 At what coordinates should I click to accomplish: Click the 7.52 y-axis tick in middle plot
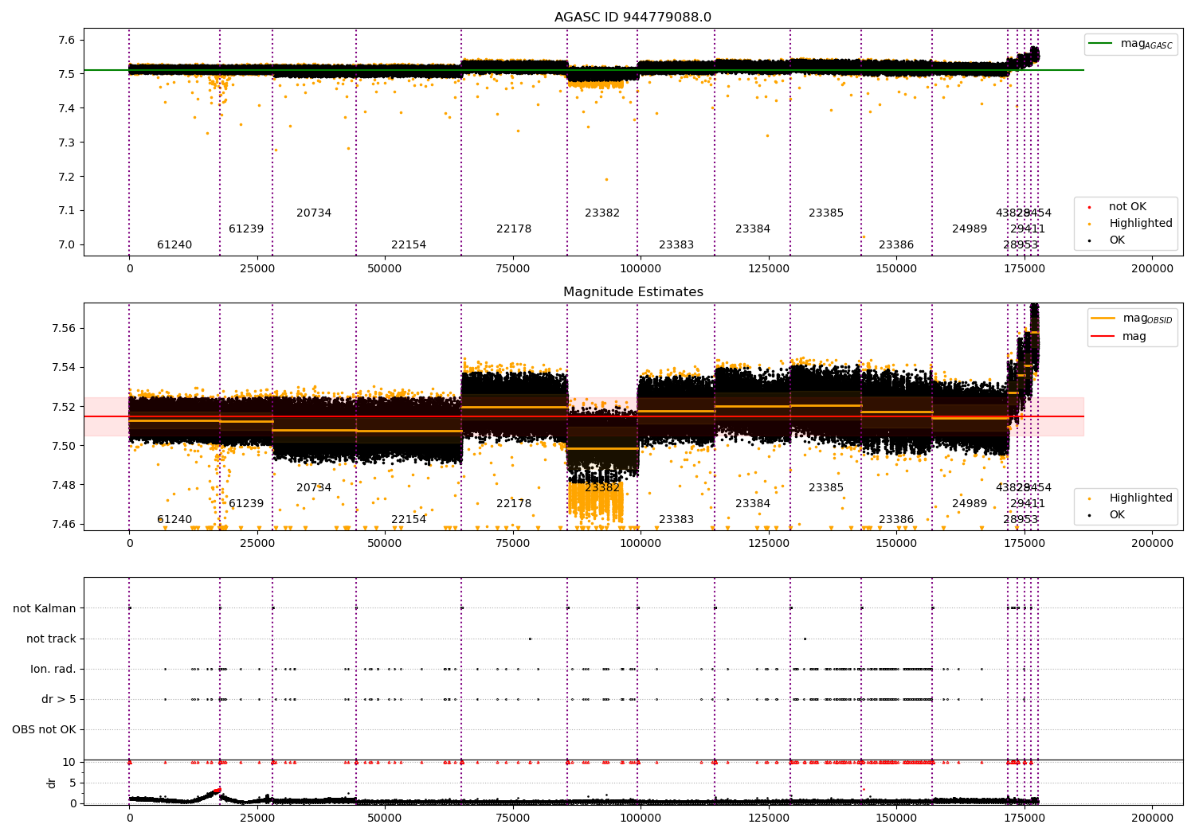coord(64,406)
